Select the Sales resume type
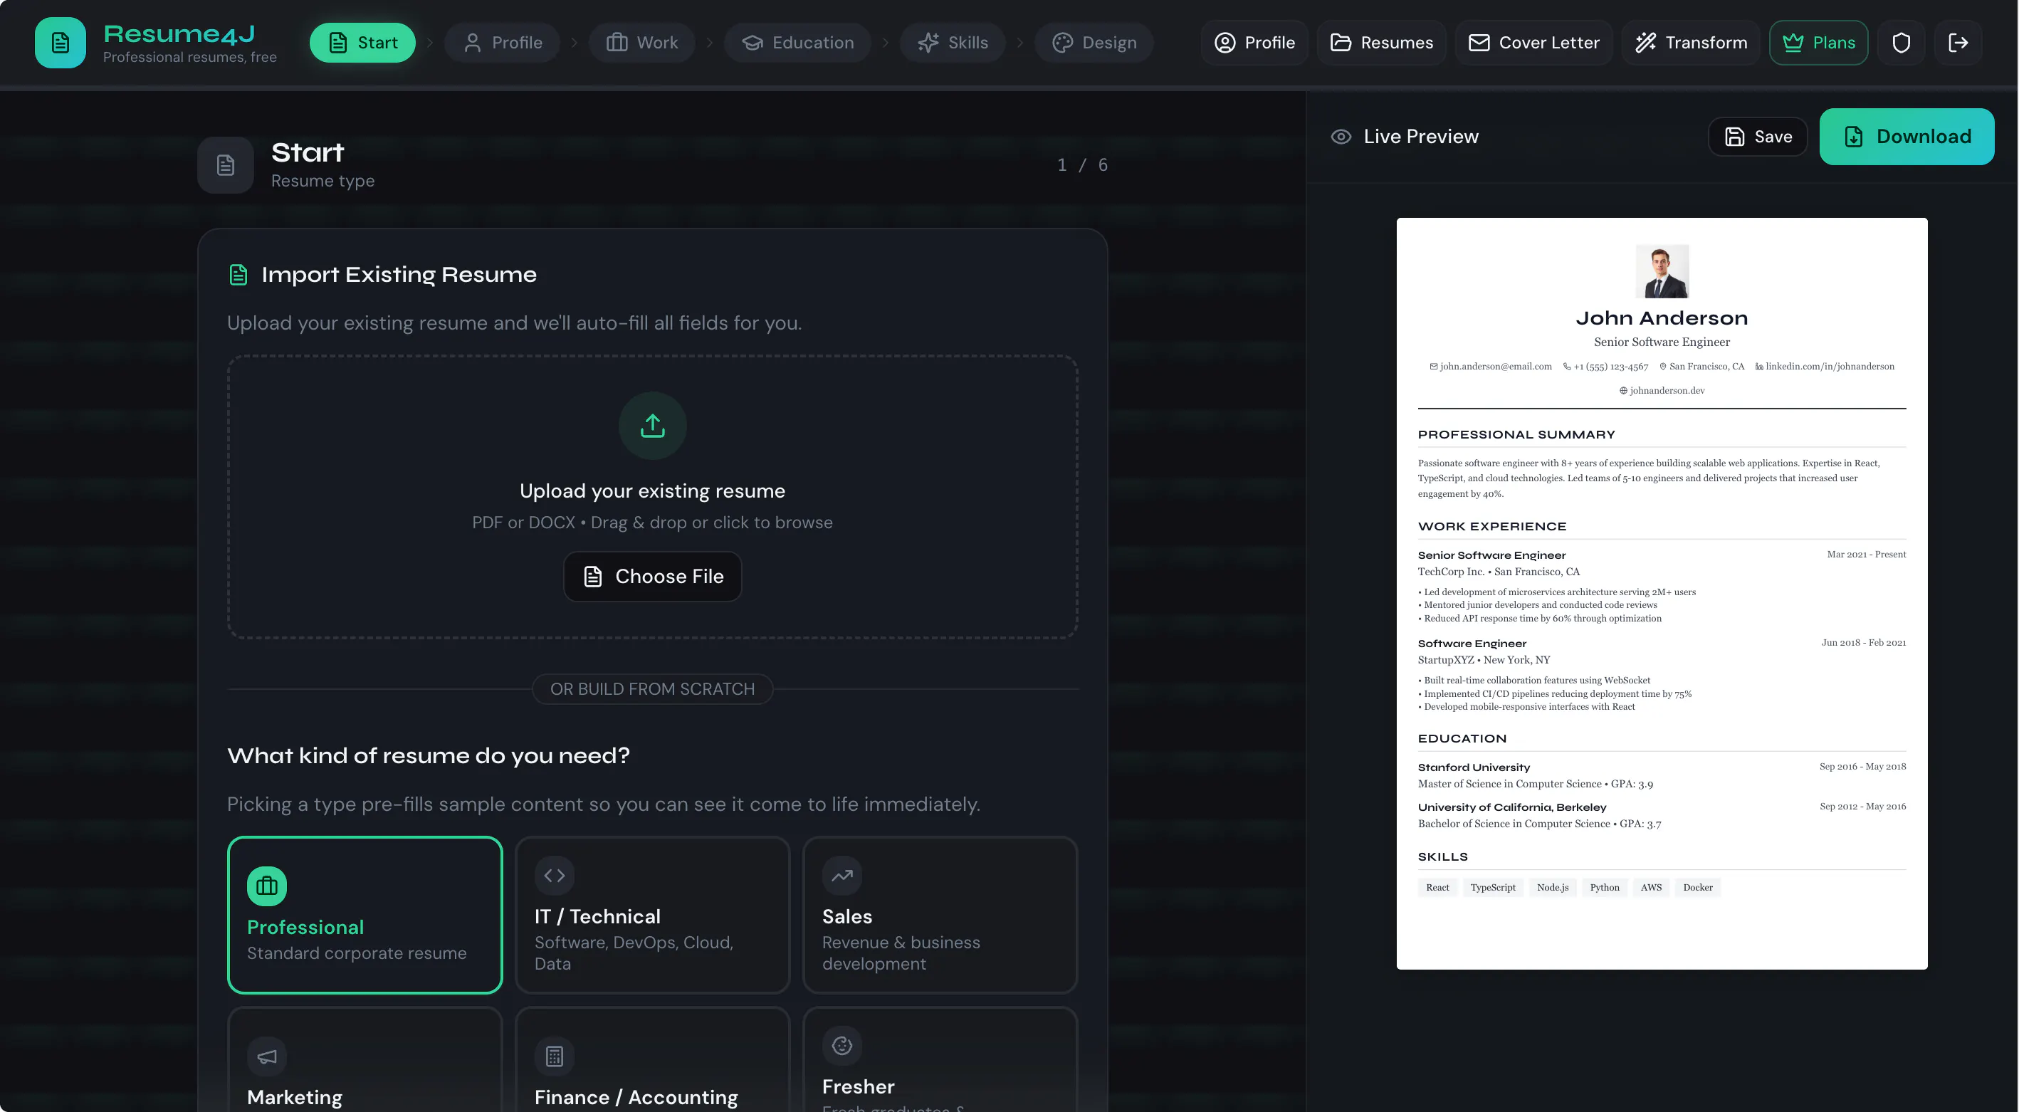The image size is (2019, 1112). pyautogui.click(x=940, y=915)
